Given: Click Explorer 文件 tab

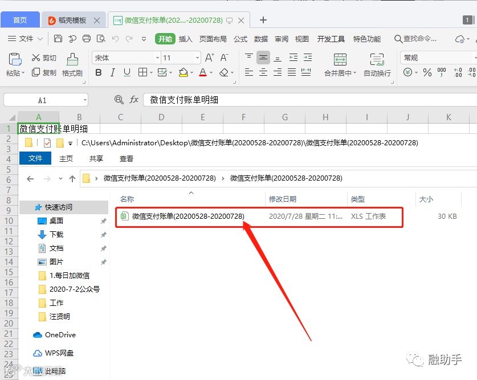Looking at the screenshot, I should click(35, 158).
